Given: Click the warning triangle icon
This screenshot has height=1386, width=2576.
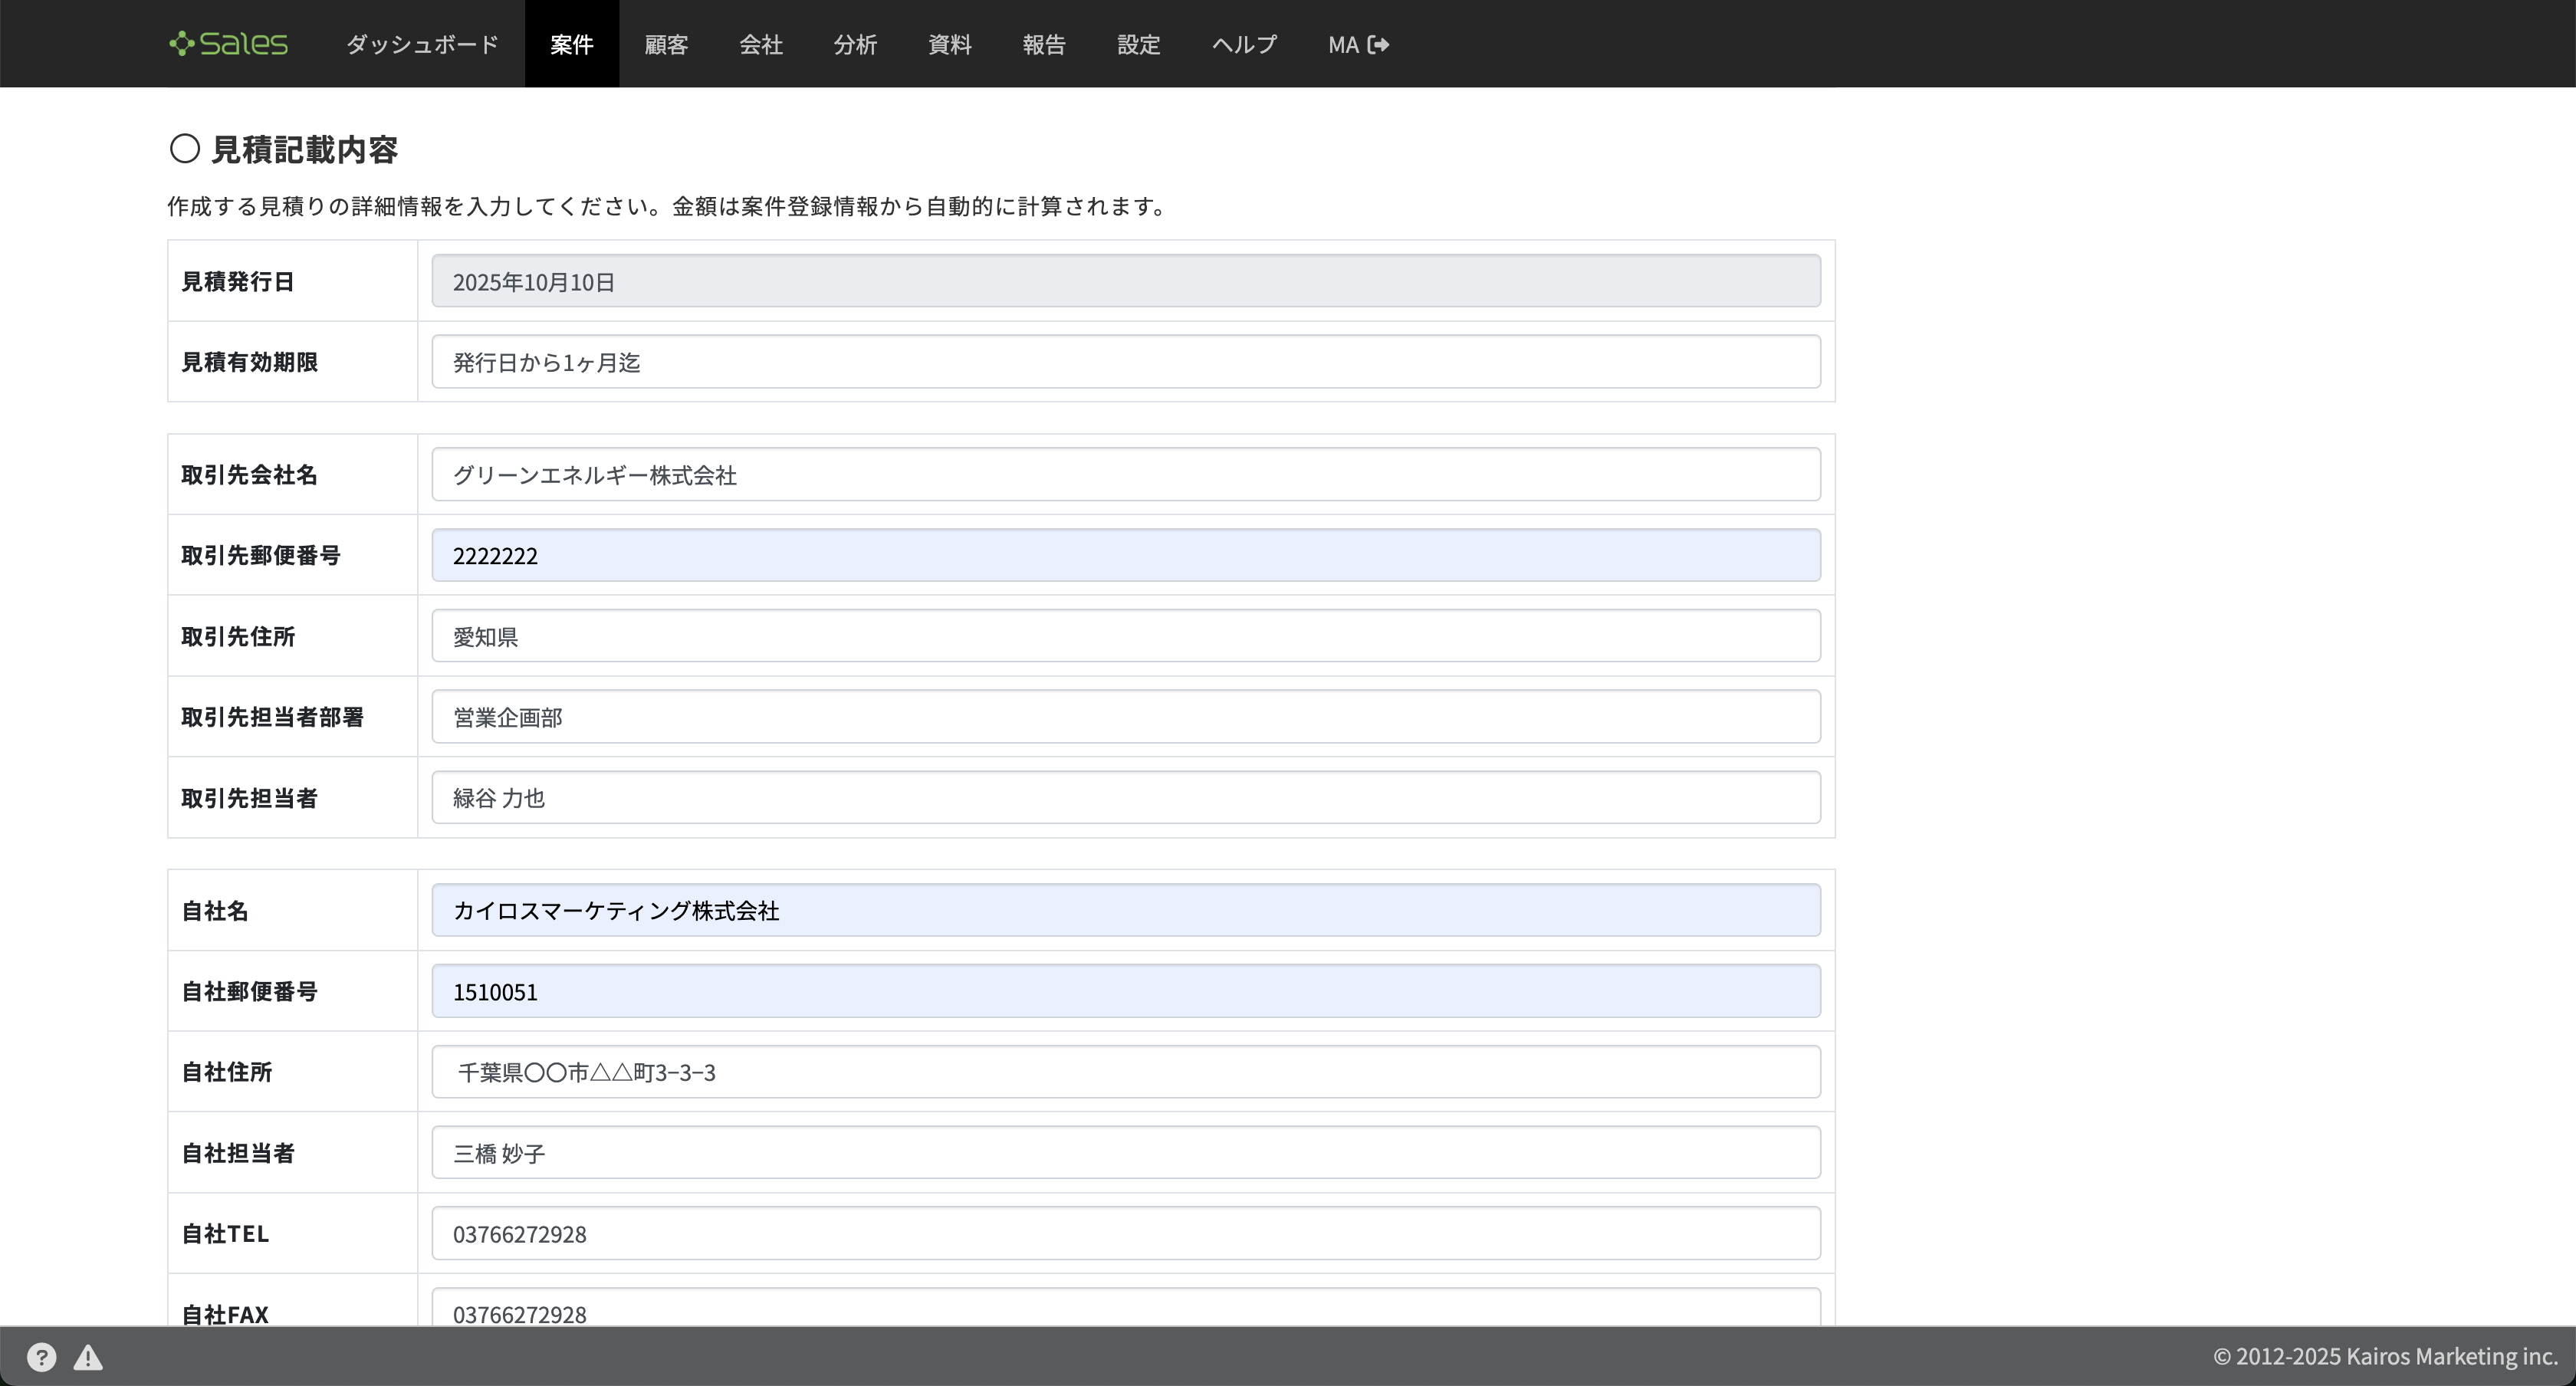Looking at the screenshot, I should coord(88,1357).
